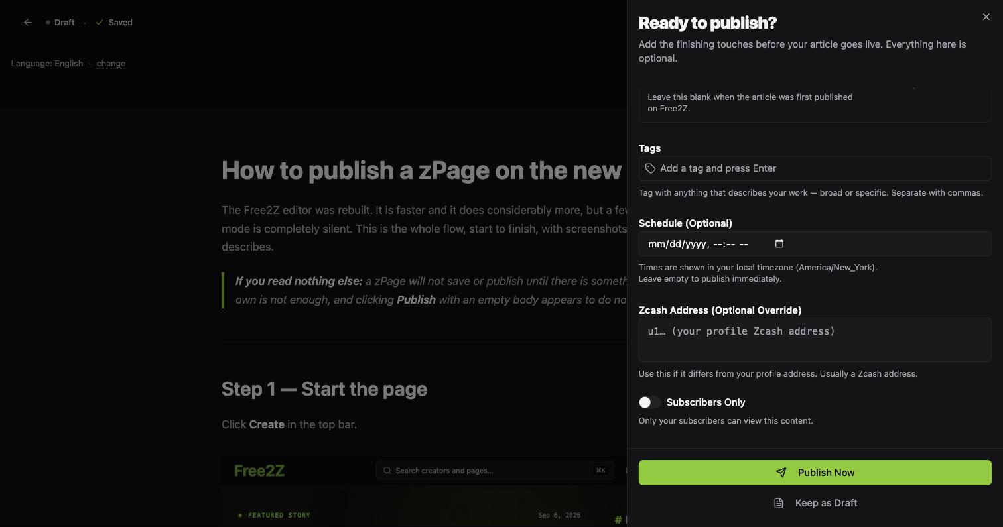
Task: Click the back arrow icon
Action: click(27, 23)
